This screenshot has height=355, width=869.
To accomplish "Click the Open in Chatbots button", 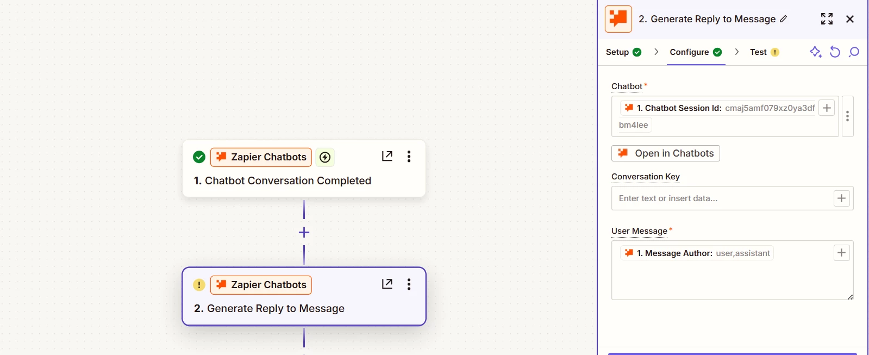I will click(665, 153).
